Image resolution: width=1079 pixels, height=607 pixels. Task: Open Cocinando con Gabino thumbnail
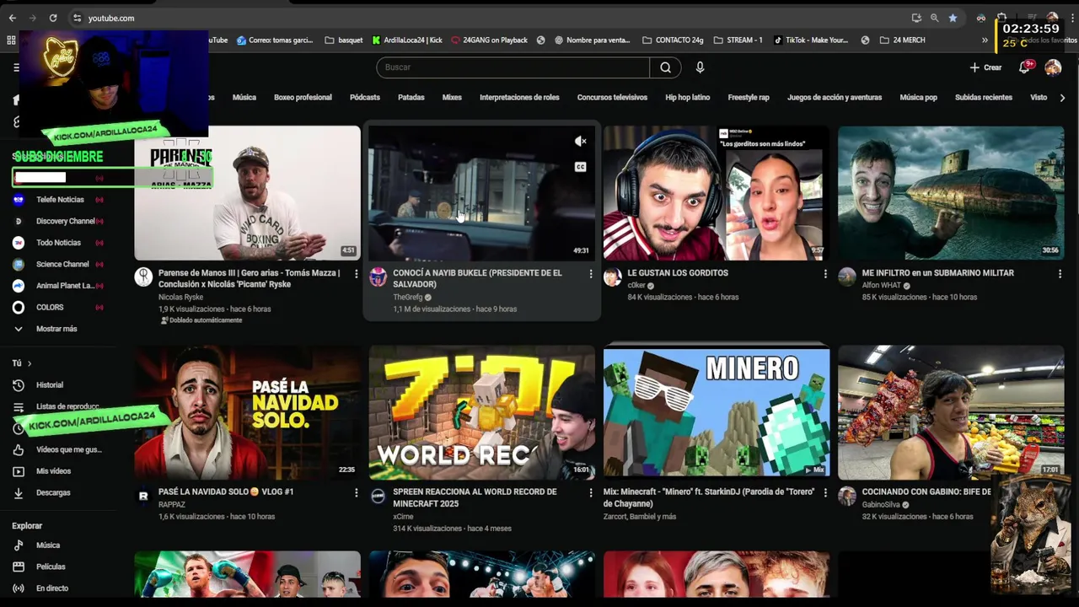951,413
